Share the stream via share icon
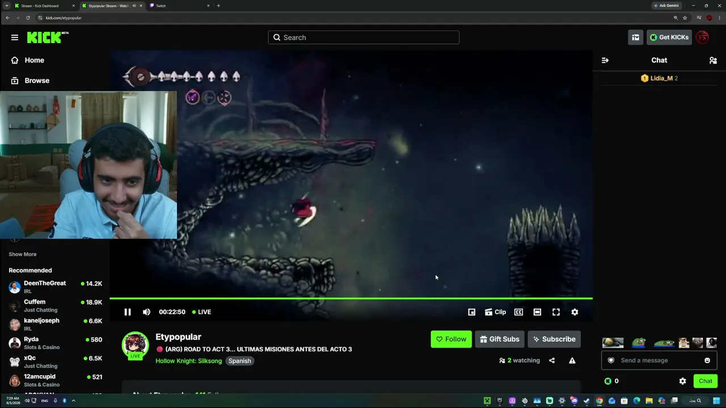 tap(552, 360)
